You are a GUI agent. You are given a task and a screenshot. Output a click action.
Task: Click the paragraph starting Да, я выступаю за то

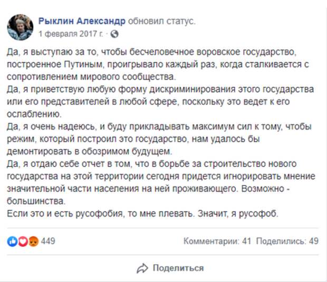click(x=158, y=64)
